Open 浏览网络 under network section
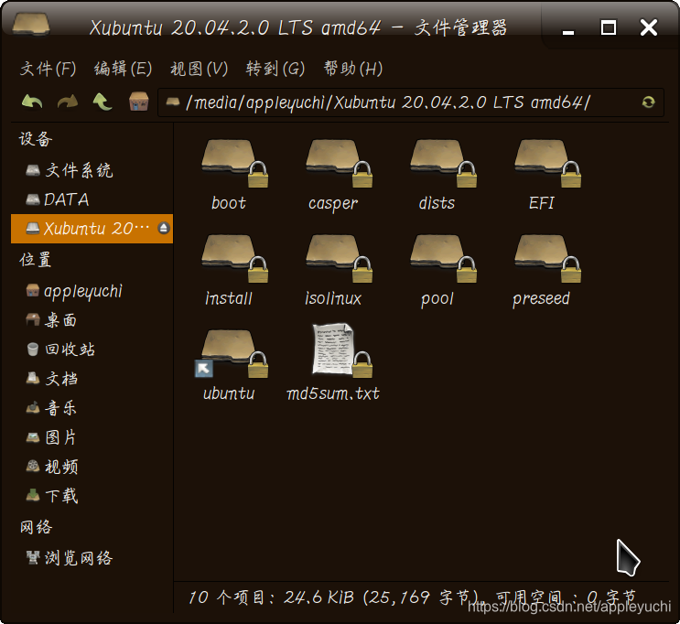The image size is (680, 624). pos(79,558)
